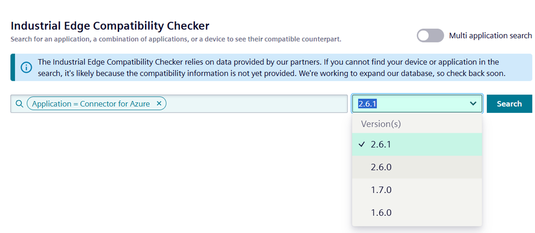Collapse the version dropdown chevron

(x=473, y=103)
